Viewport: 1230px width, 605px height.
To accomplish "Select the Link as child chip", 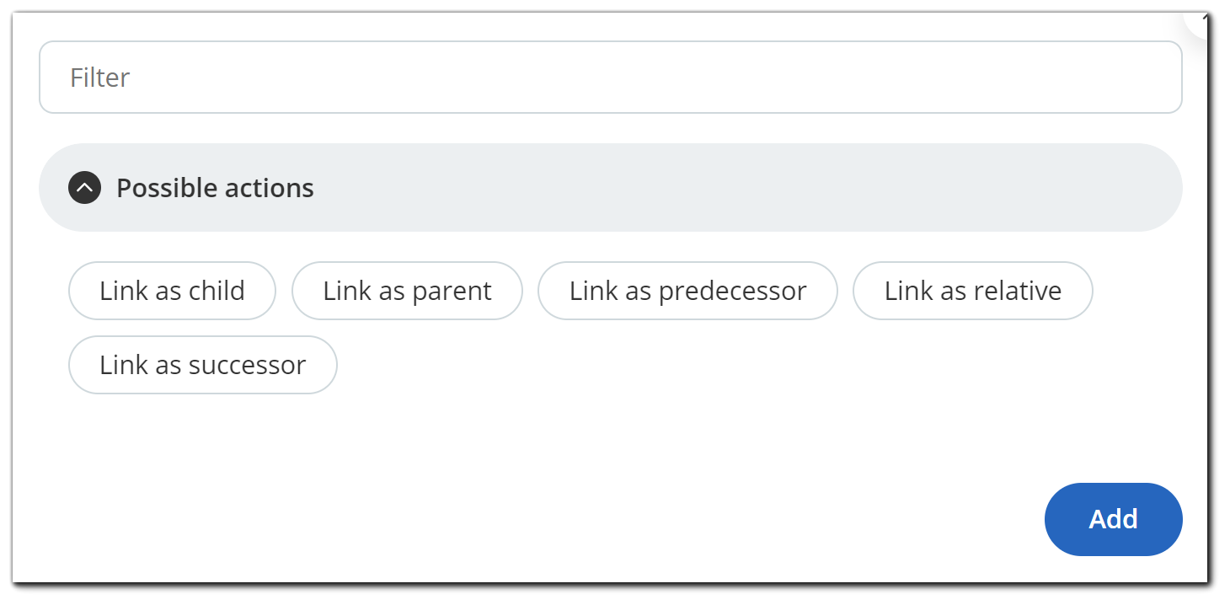I will tap(172, 291).
